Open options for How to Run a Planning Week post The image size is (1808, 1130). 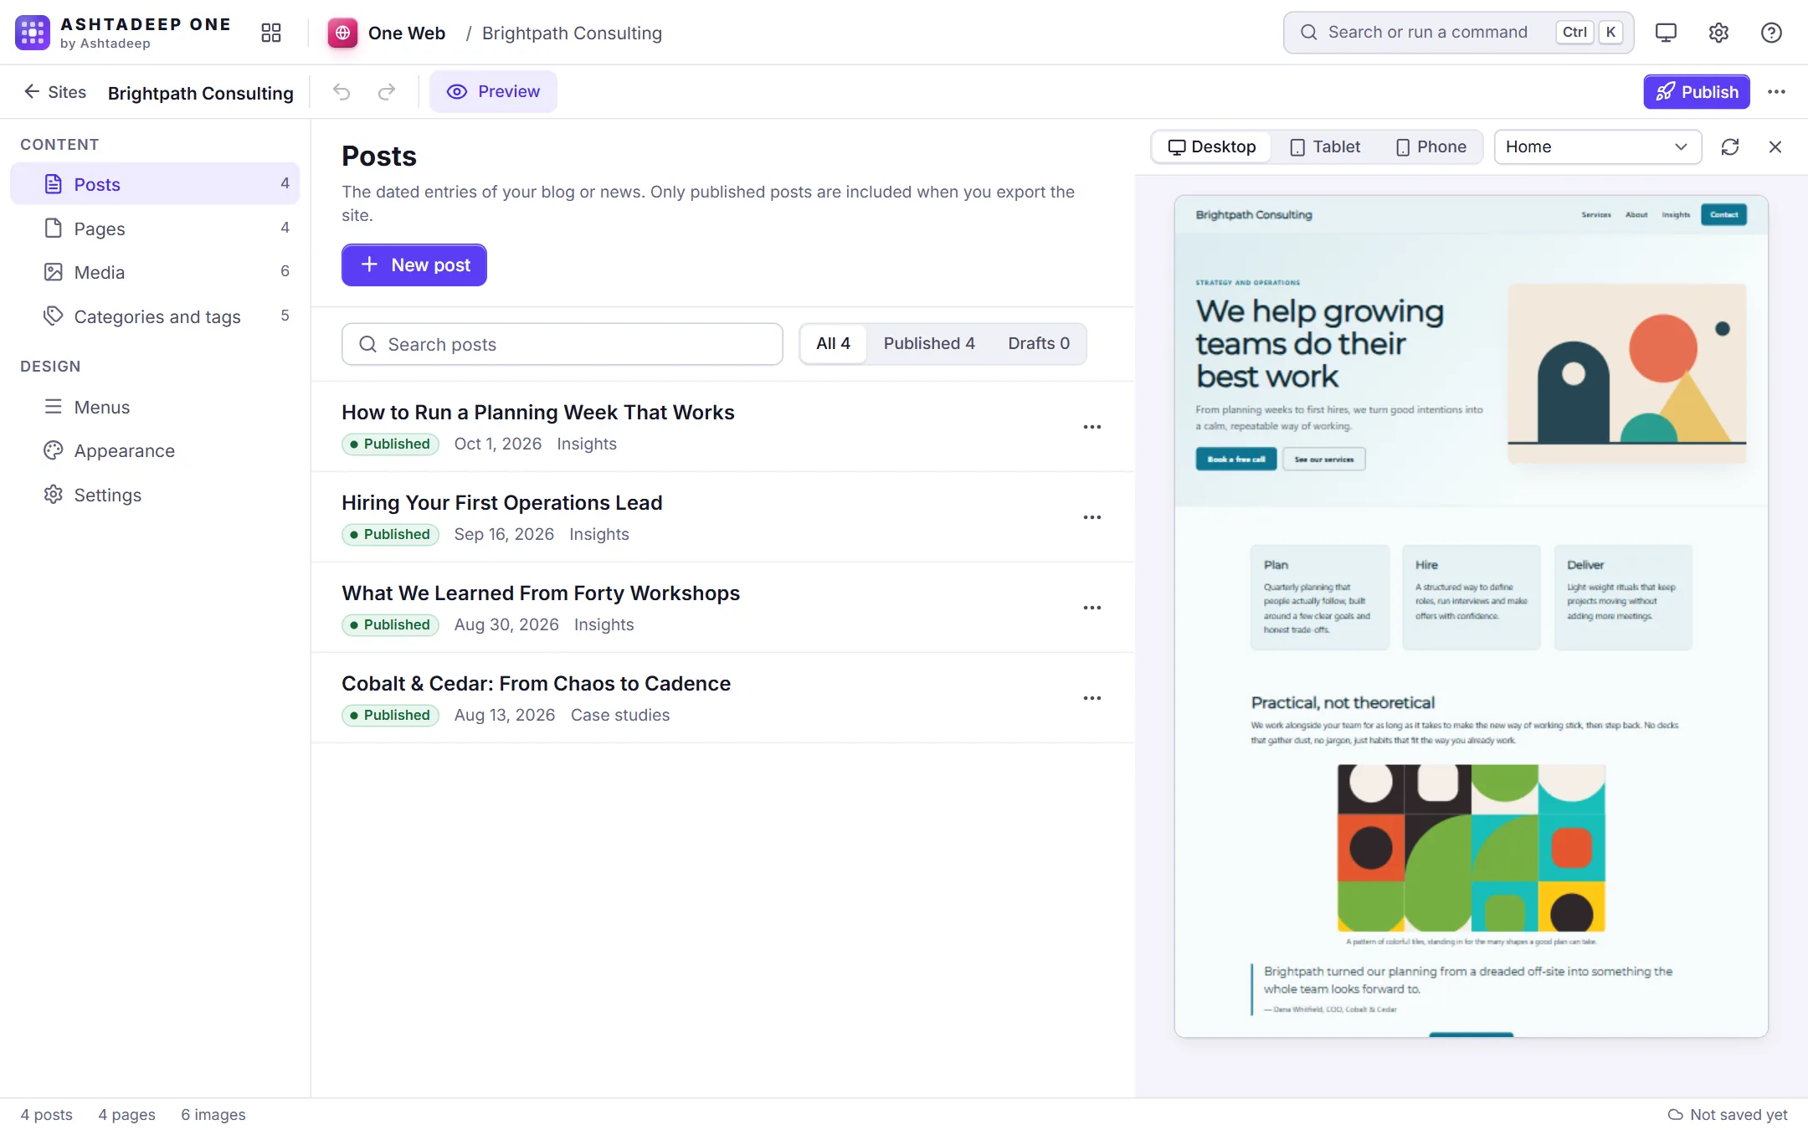[x=1092, y=427]
